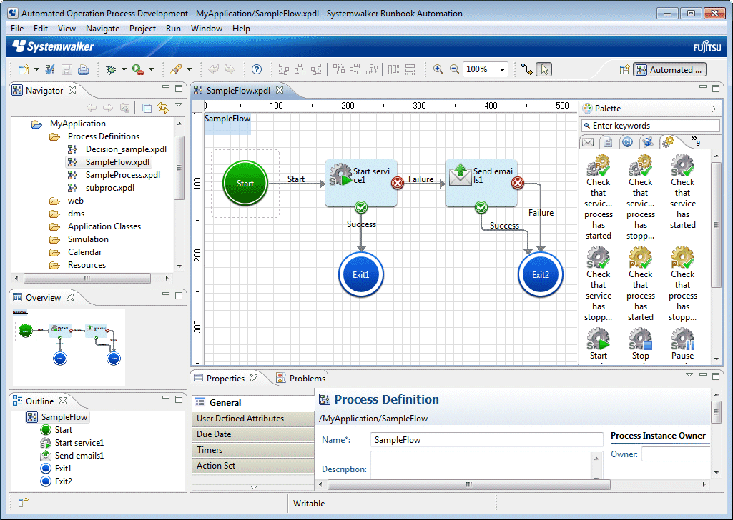
Task: Pick the Stop service palette node
Action: tap(641, 344)
